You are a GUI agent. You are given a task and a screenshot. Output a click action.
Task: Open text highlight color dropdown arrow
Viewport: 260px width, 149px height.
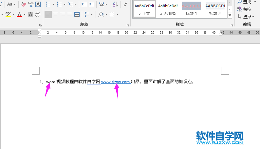pos(13,15)
